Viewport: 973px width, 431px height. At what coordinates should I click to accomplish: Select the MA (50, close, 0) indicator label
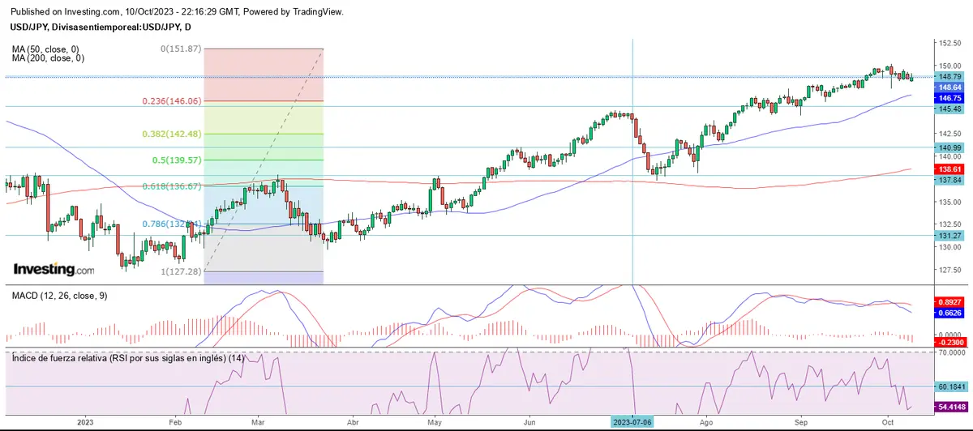coord(45,49)
